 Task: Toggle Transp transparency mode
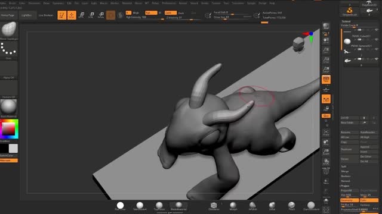(x=326, y=181)
